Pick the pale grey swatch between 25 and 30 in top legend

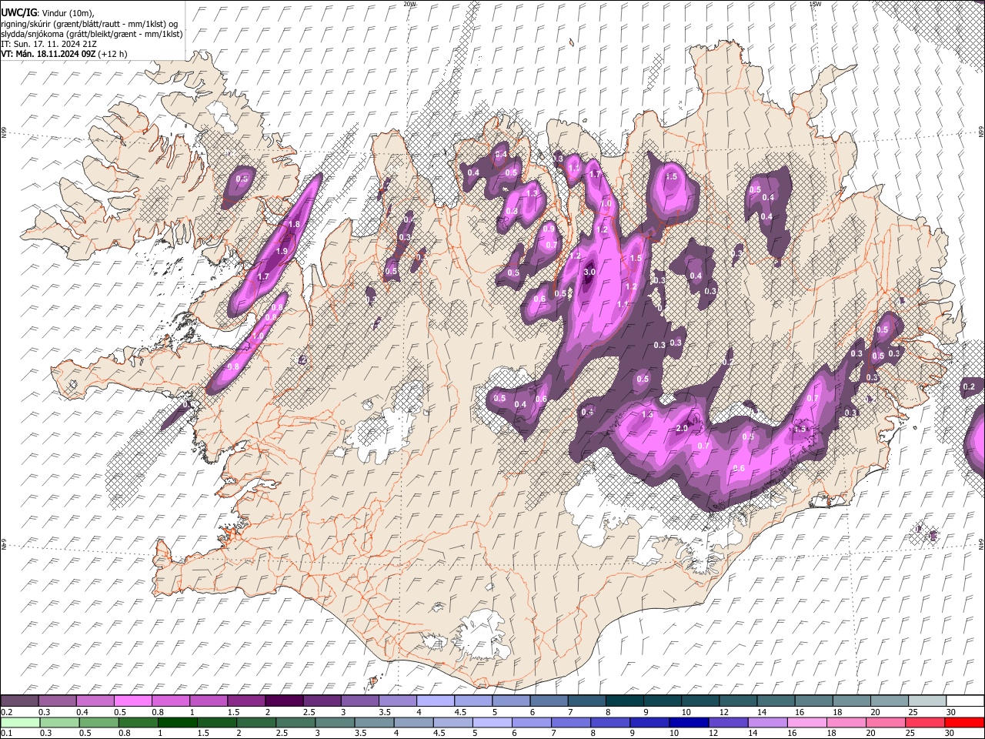(x=927, y=701)
